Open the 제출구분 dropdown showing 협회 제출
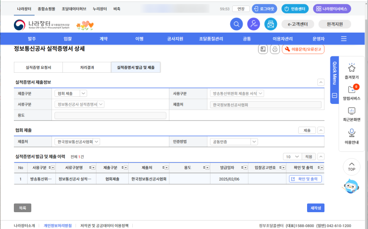Screen dimensions: 368x229 [71, 93]
